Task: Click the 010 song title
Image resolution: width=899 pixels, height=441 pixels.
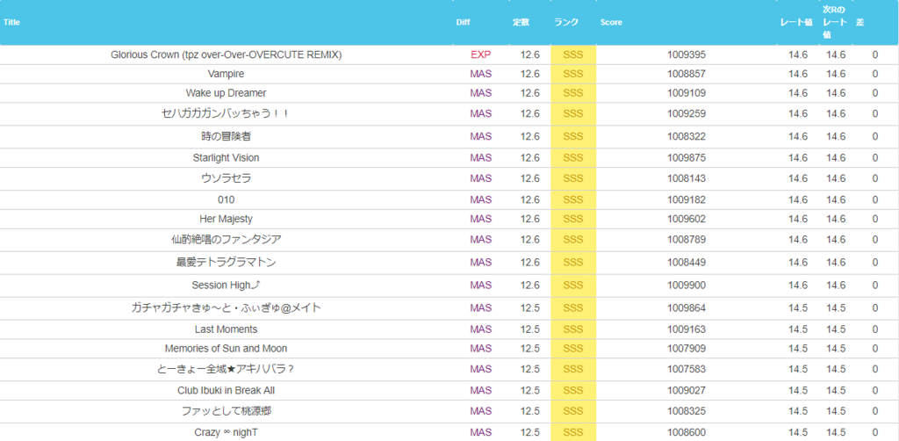Action: click(226, 199)
